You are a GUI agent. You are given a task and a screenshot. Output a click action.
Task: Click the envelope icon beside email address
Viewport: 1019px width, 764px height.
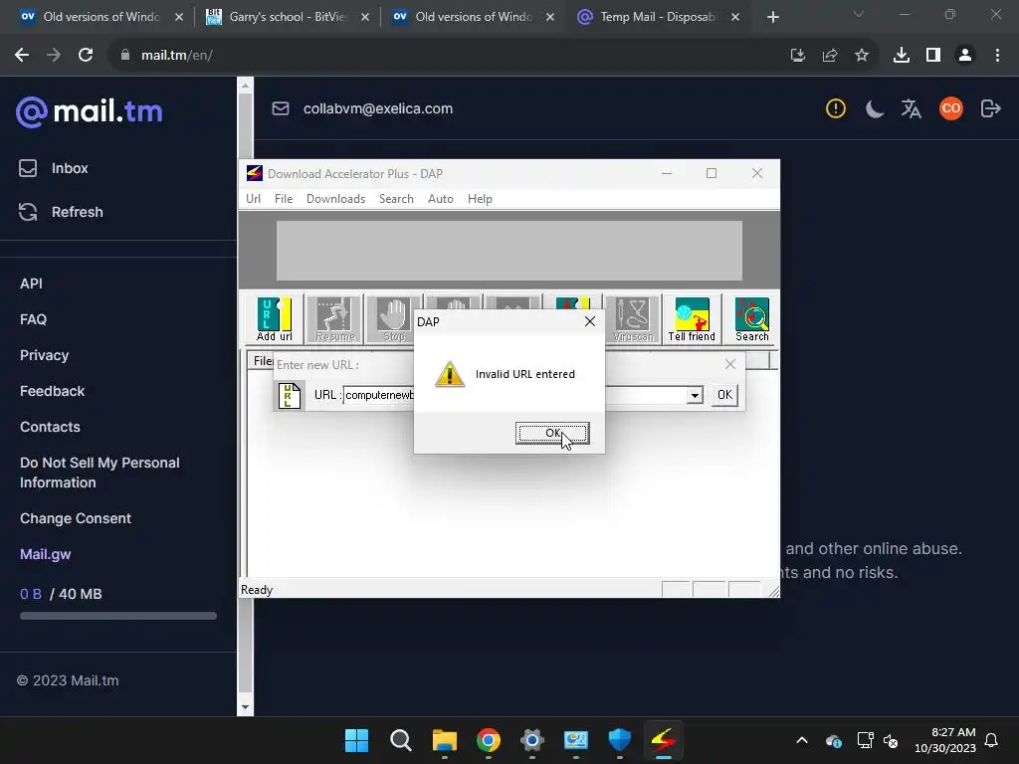280,108
